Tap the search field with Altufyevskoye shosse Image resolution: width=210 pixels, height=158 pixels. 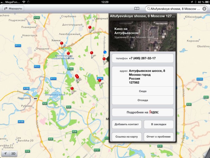pos(176,9)
